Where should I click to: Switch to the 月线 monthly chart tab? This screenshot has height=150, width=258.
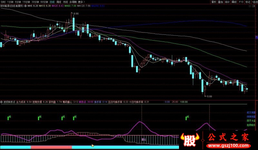pos(65,2)
